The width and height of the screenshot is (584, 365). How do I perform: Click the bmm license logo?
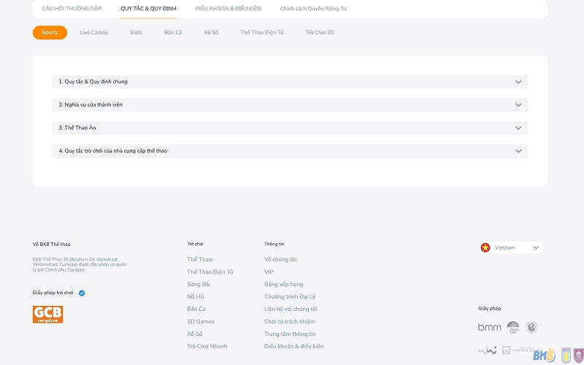coord(489,327)
